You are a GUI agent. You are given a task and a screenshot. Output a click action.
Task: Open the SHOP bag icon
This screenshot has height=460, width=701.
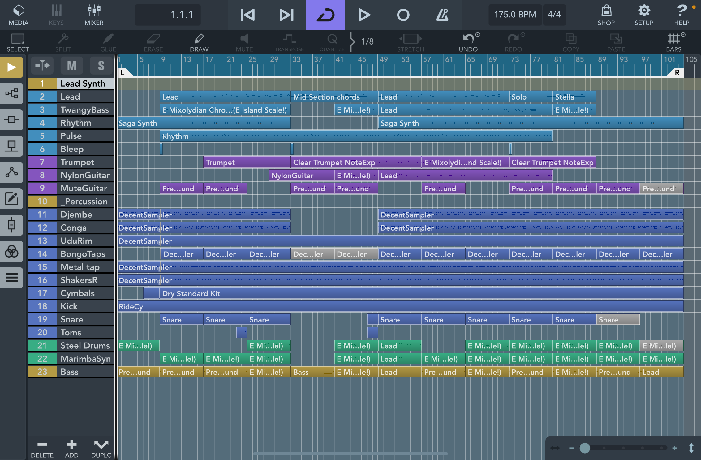(x=606, y=15)
